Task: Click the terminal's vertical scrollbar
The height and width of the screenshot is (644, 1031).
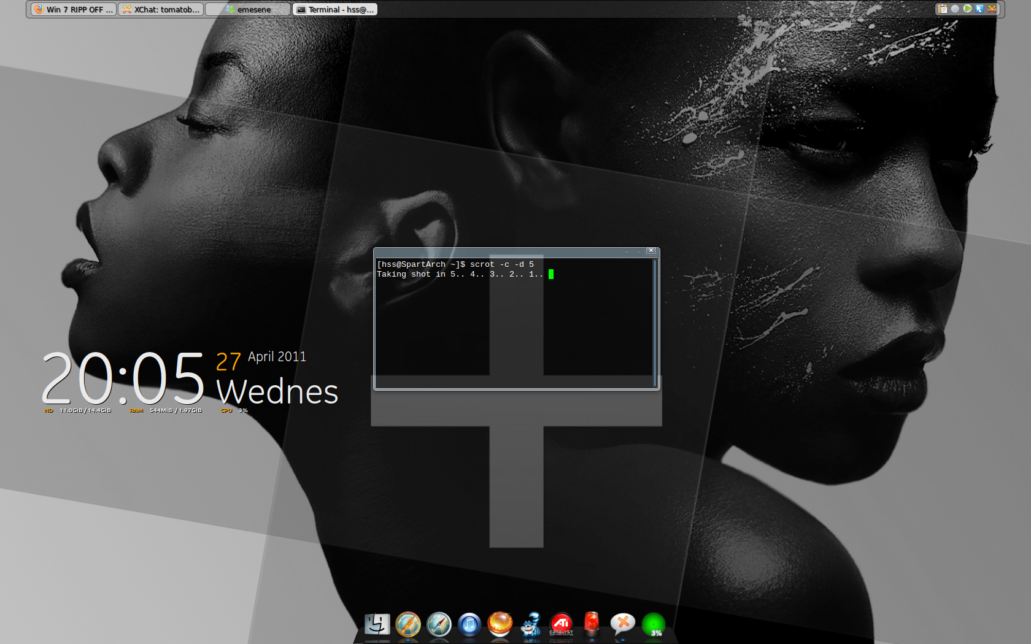Action: tap(655, 322)
